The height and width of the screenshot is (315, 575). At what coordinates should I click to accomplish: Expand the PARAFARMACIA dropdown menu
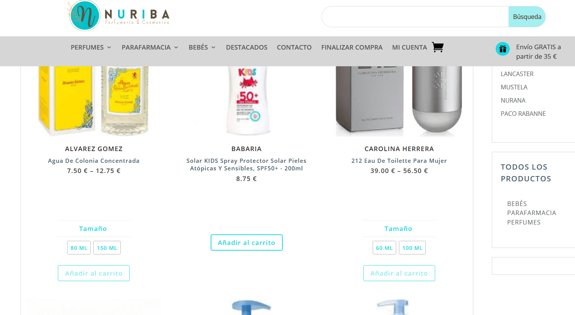click(150, 47)
